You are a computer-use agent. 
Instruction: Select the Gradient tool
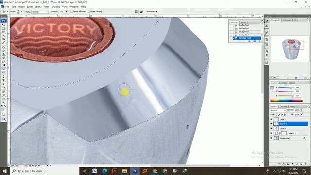click(3, 65)
